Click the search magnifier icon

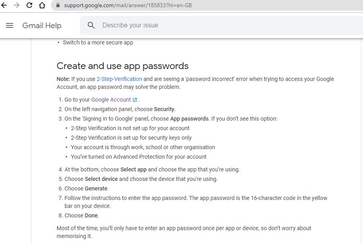click(x=91, y=25)
